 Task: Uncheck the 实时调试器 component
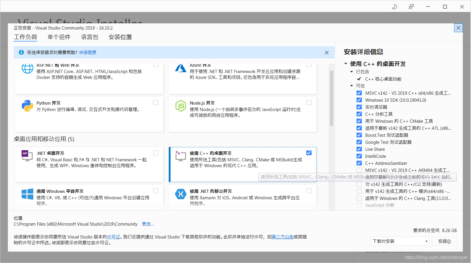click(x=359, y=107)
